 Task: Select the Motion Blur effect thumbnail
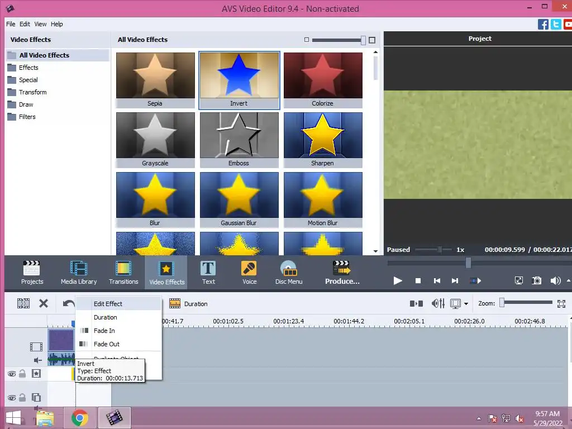click(x=323, y=199)
